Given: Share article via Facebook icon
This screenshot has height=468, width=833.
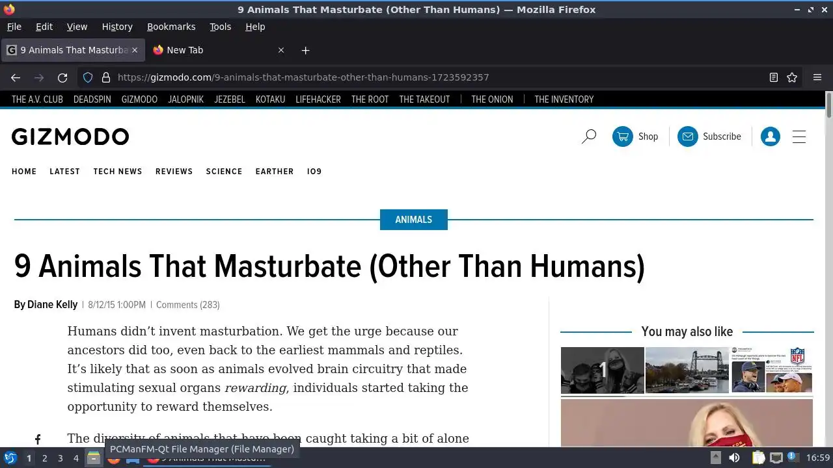Looking at the screenshot, I should pos(38,439).
